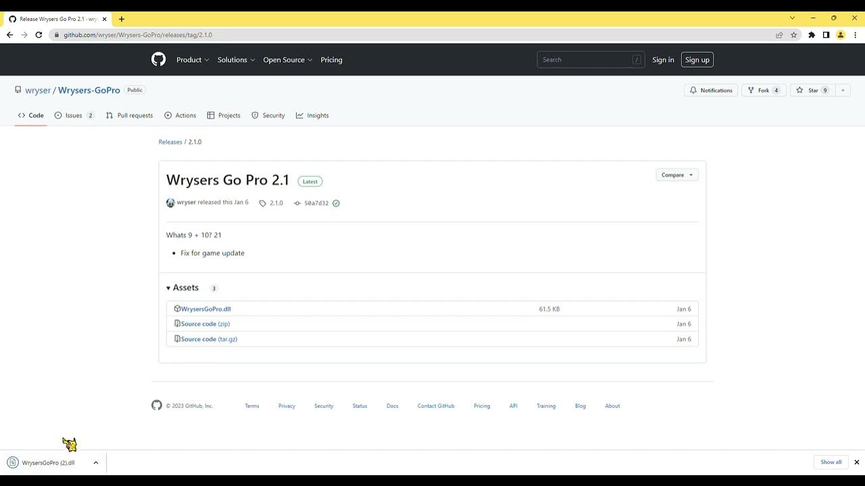Go back with browser back arrow
Image resolution: width=865 pixels, height=486 pixels.
pos(9,34)
